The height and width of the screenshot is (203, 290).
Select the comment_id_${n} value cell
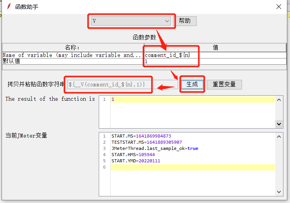(215, 55)
